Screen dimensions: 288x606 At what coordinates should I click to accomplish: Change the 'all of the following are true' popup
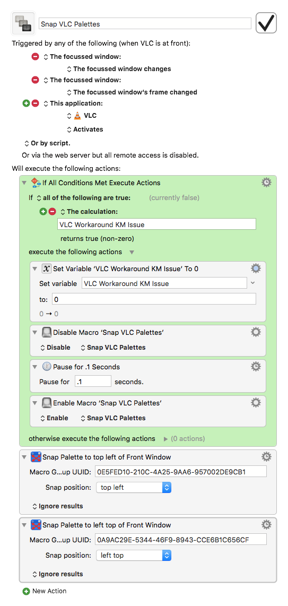[x=83, y=198]
